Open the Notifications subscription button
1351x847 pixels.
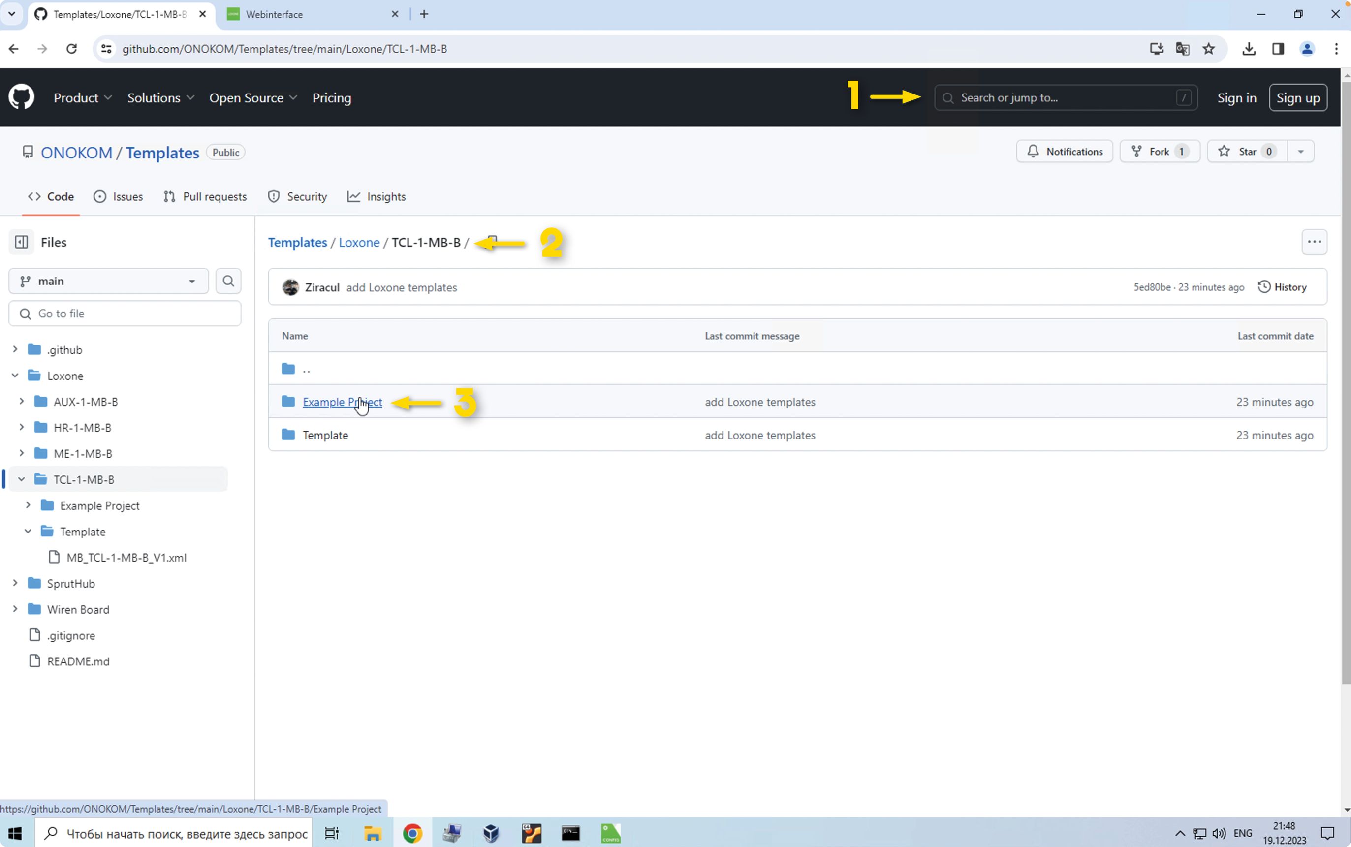(x=1064, y=151)
